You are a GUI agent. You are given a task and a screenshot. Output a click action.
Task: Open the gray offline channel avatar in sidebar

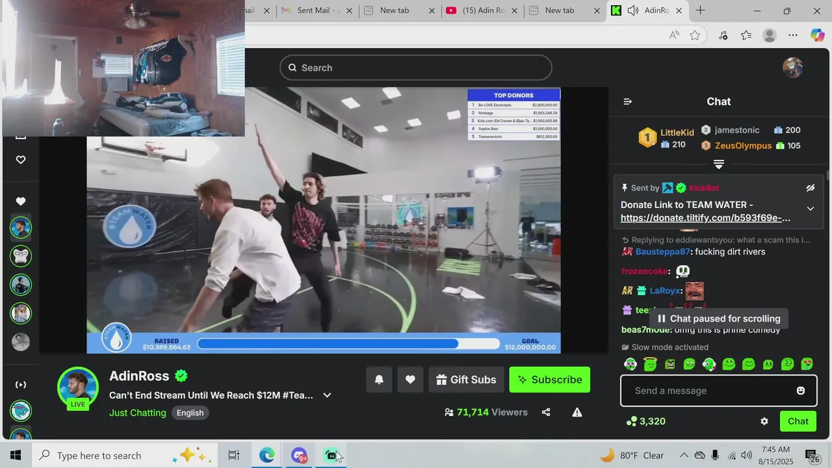(x=21, y=342)
